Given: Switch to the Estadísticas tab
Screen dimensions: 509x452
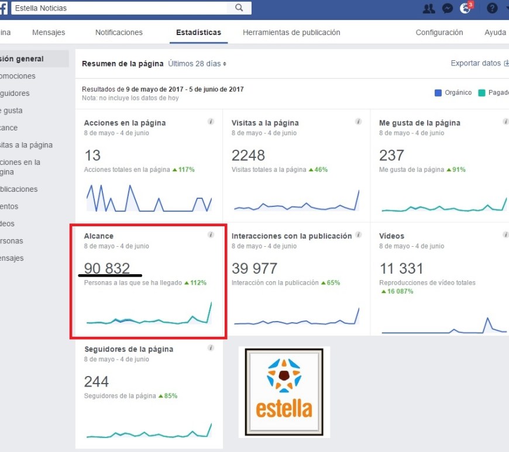Looking at the screenshot, I should pos(198,33).
